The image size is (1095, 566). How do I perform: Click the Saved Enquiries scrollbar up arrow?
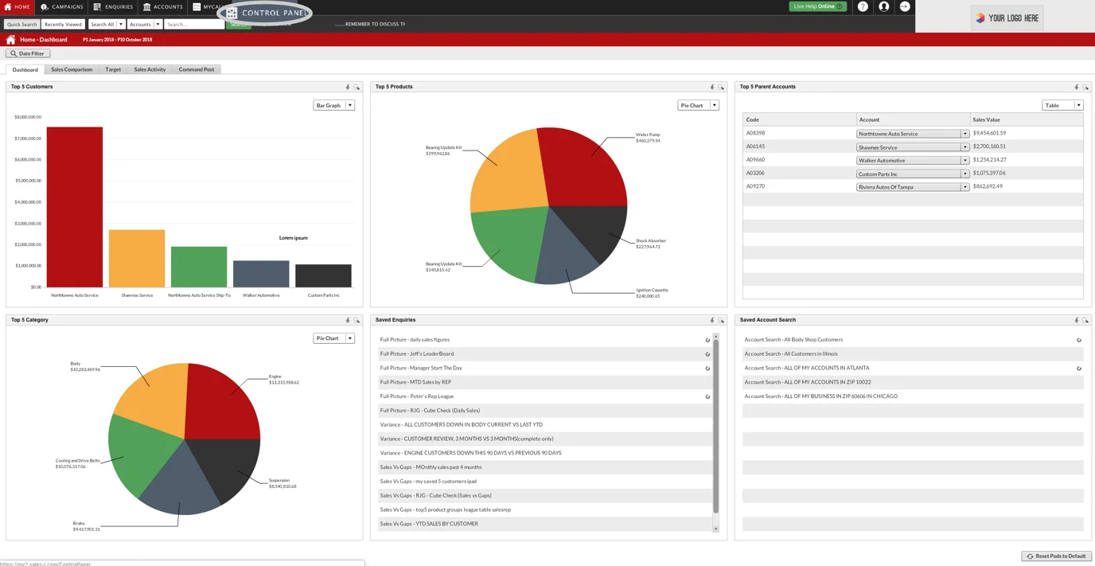[x=715, y=337]
